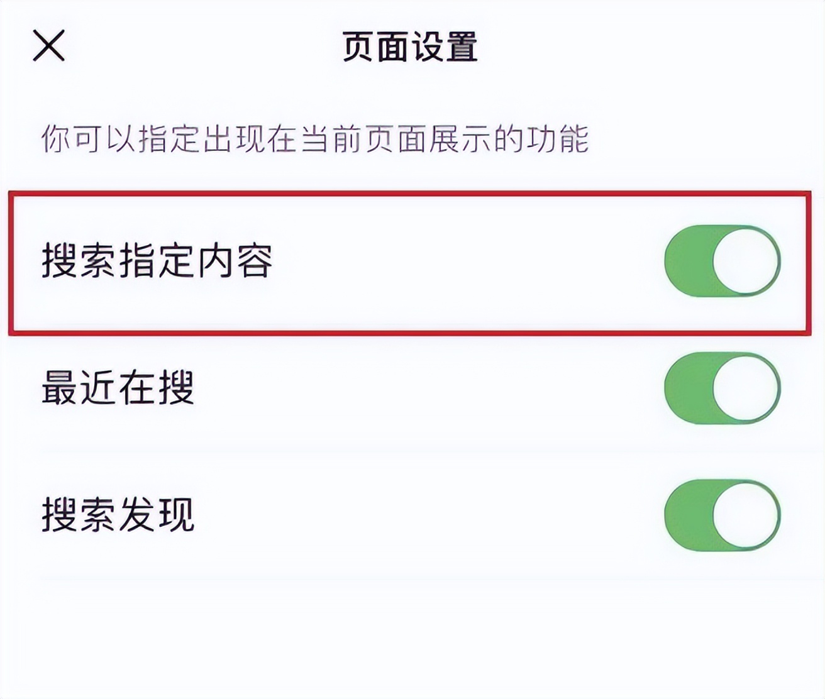Tap the description text about page features
Image resolution: width=825 pixels, height=699 pixels.
coord(314,137)
